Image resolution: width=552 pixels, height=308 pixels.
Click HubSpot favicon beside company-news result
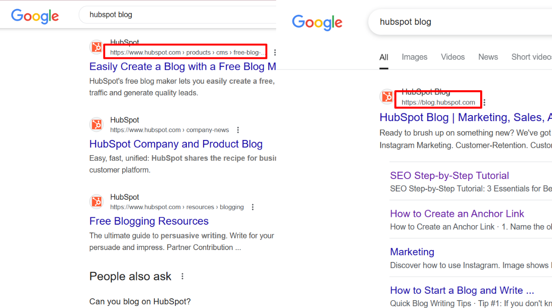coord(97,124)
